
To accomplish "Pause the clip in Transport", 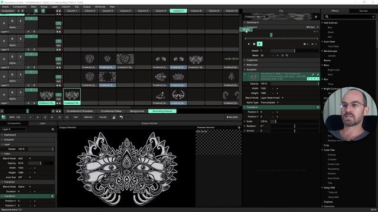I will coord(254,44).
